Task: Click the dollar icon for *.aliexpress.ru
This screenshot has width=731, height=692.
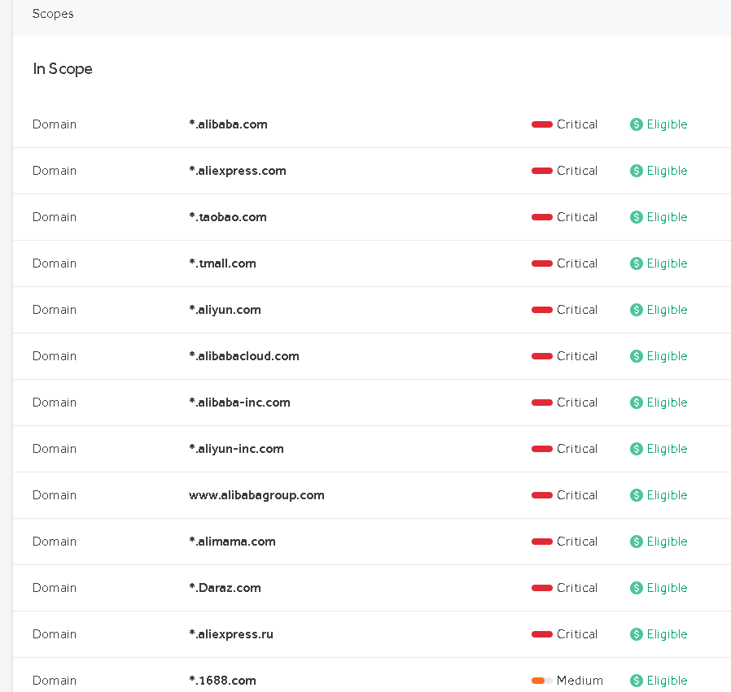Action: coord(637,634)
